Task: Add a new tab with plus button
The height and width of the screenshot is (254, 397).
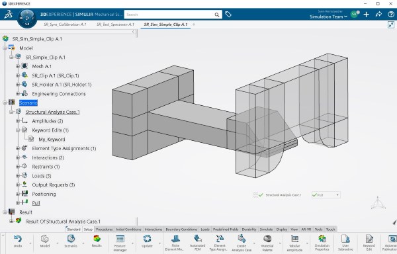Action: [194, 24]
